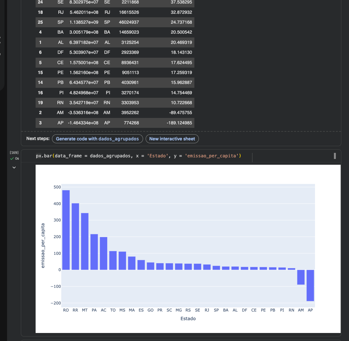The width and height of the screenshot is (349, 341).
Task: Select the RO bar in the chart
Action: click(x=66, y=230)
